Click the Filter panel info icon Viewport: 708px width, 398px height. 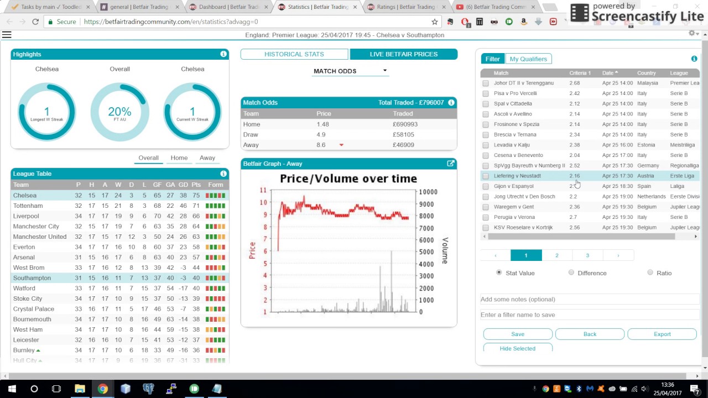(694, 59)
